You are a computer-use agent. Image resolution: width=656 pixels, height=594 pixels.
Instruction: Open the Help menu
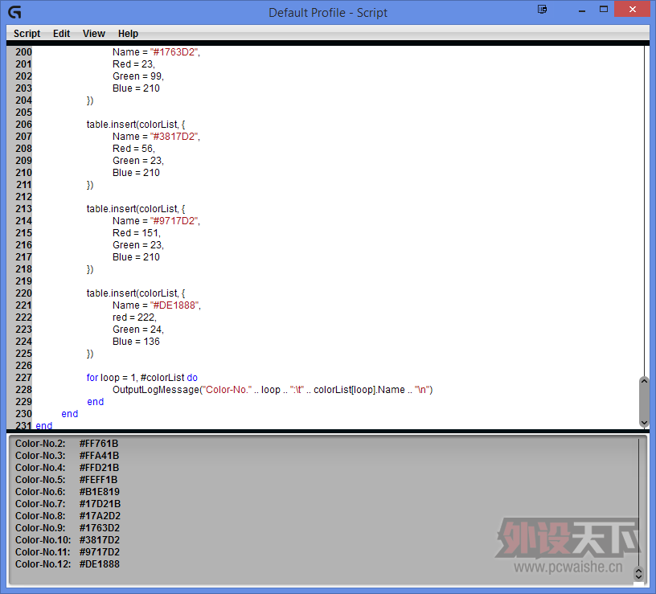tap(128, 34)
